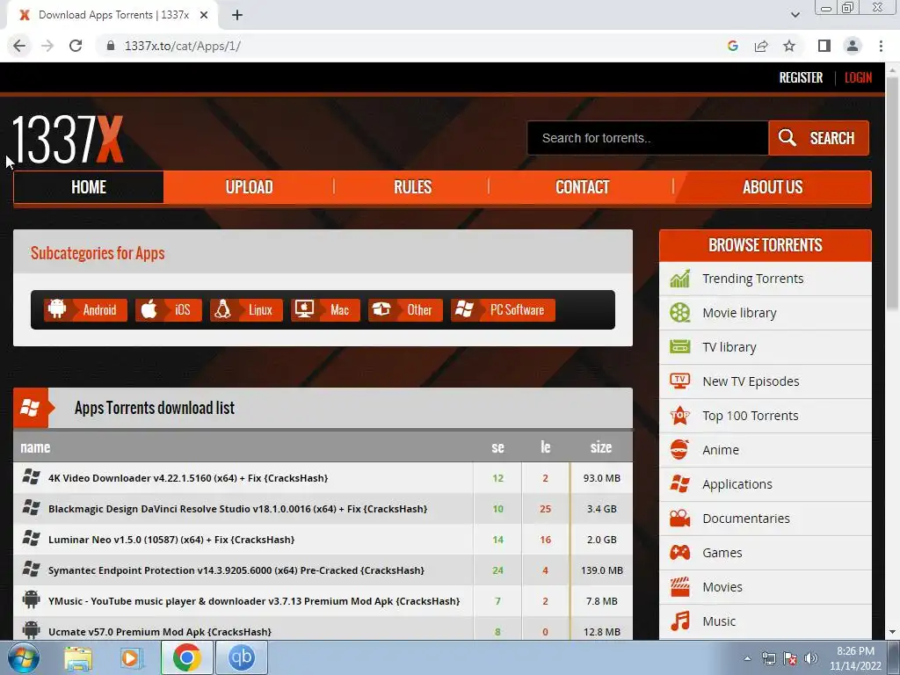This screenshot has width=900, height=675.
Task: Open the UPLOAD navigation tab
Action: (249, 187)
